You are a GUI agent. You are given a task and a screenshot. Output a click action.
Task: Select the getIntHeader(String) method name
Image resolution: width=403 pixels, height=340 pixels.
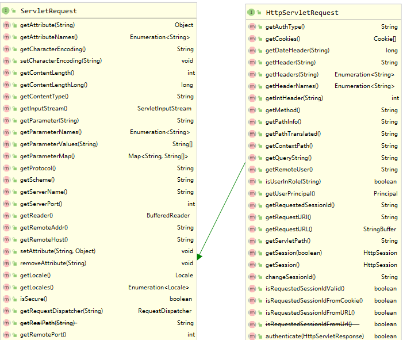coord(294,98)
